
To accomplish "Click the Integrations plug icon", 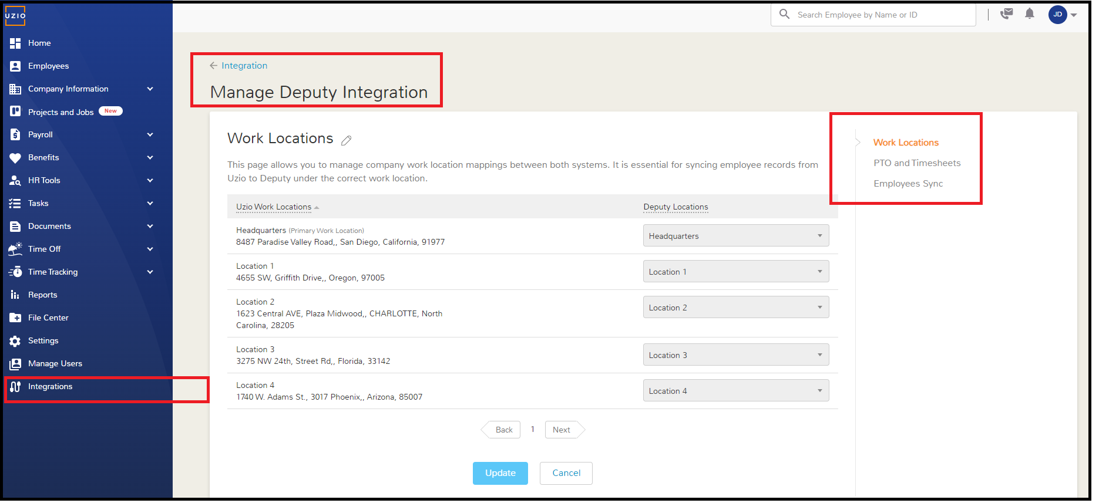I will (x=15, y=387).
